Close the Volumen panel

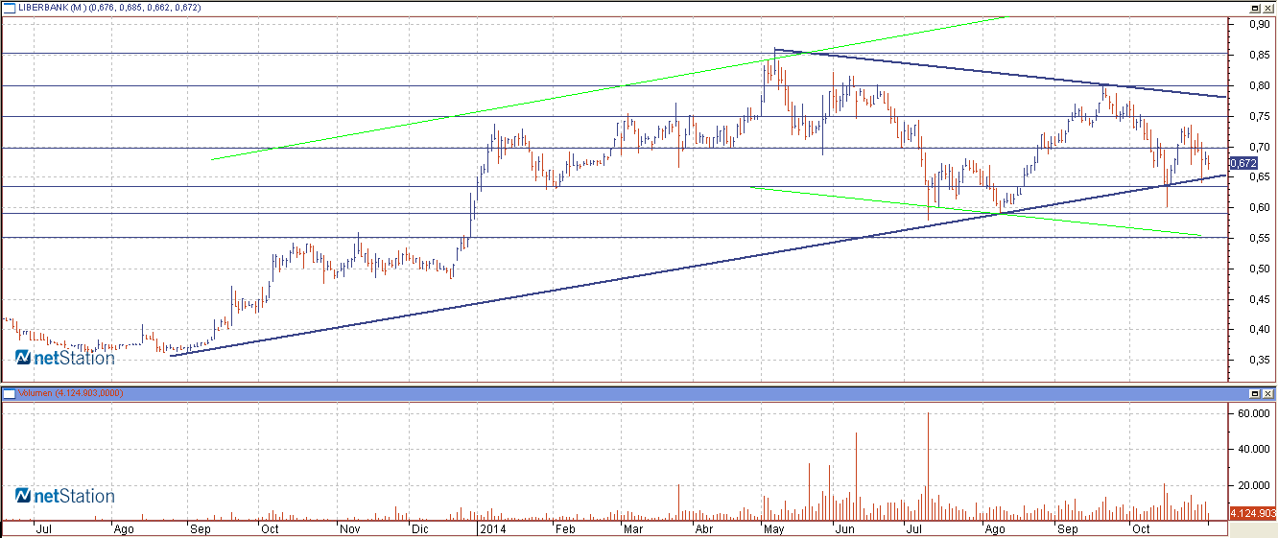coord(1267,393)
